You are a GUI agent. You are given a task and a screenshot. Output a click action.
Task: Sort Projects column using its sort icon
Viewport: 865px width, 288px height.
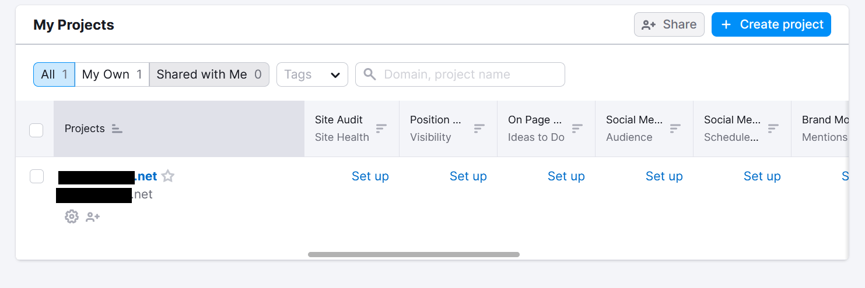117,129
